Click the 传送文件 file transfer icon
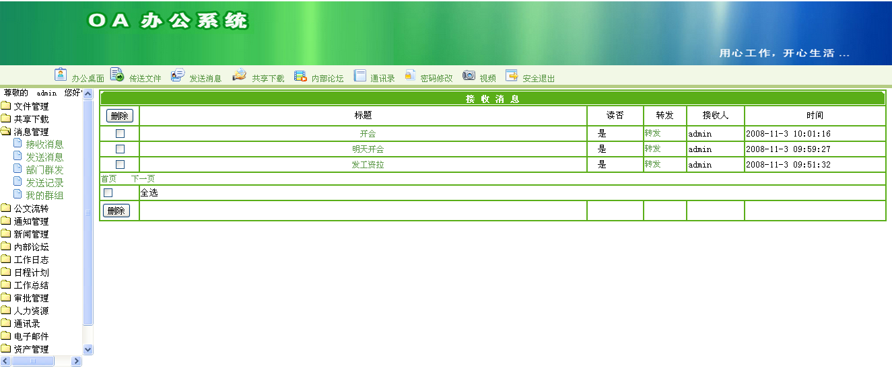The height and width of the screenshot is (368, 892). [x=117, y=75]
